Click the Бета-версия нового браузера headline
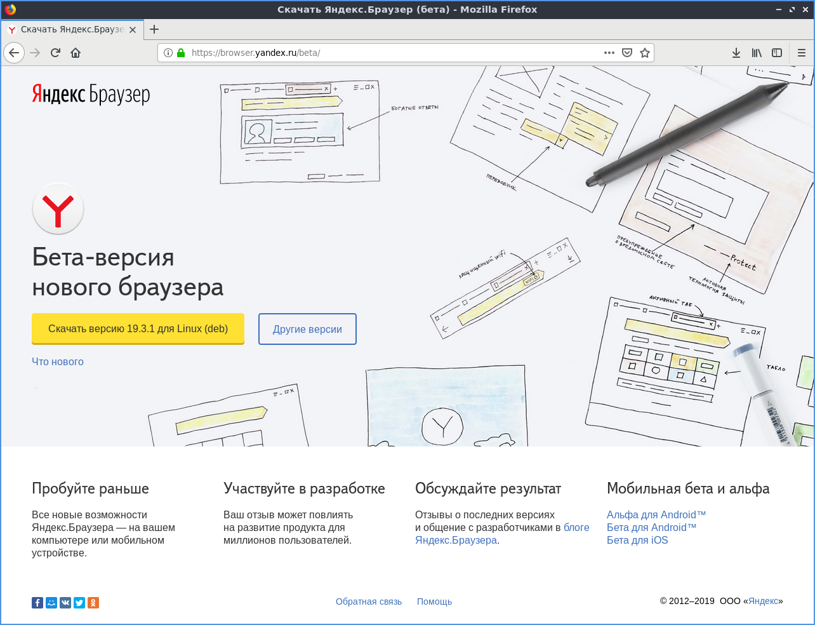Screen dimensions: 815x625 128,272
